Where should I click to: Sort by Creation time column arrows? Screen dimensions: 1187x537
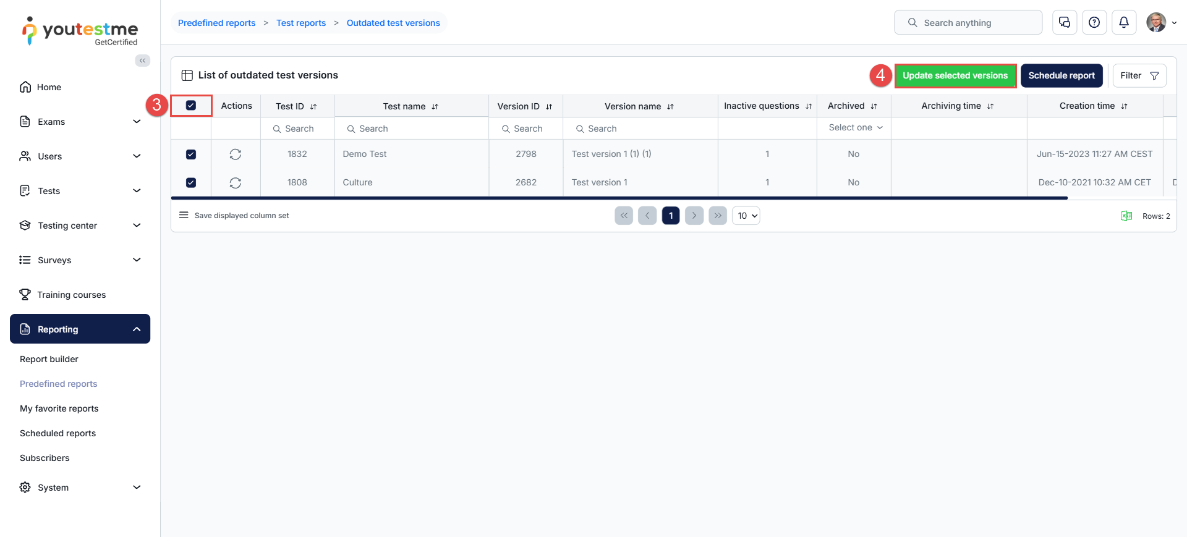click(x=1125, y=106)
